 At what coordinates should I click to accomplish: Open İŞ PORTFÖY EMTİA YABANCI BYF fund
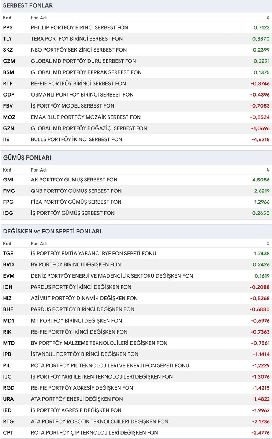[x=93, y=254]
